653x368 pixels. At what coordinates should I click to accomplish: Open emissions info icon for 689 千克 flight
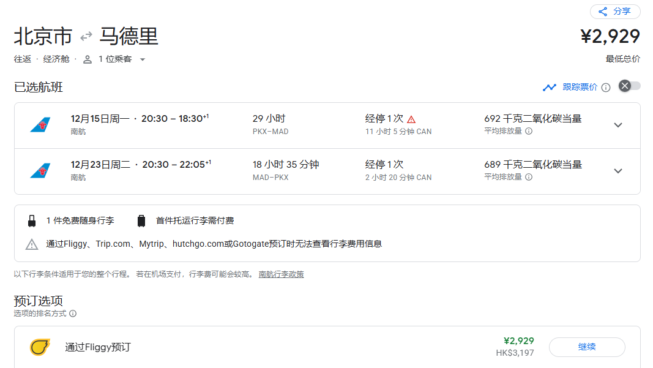(x=529, y=177)
